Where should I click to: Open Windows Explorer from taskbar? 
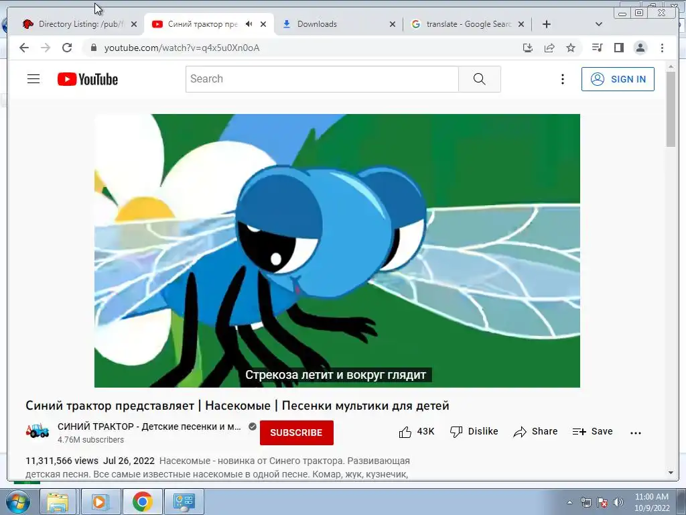pyautogui.click(x=58, y=502)
